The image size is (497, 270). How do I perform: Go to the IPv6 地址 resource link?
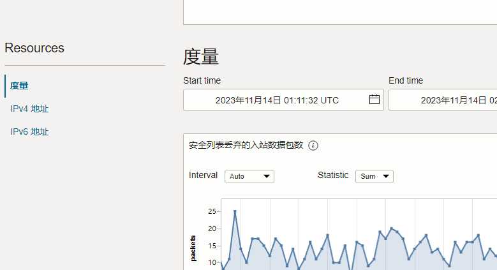click(x=29, y=131)
